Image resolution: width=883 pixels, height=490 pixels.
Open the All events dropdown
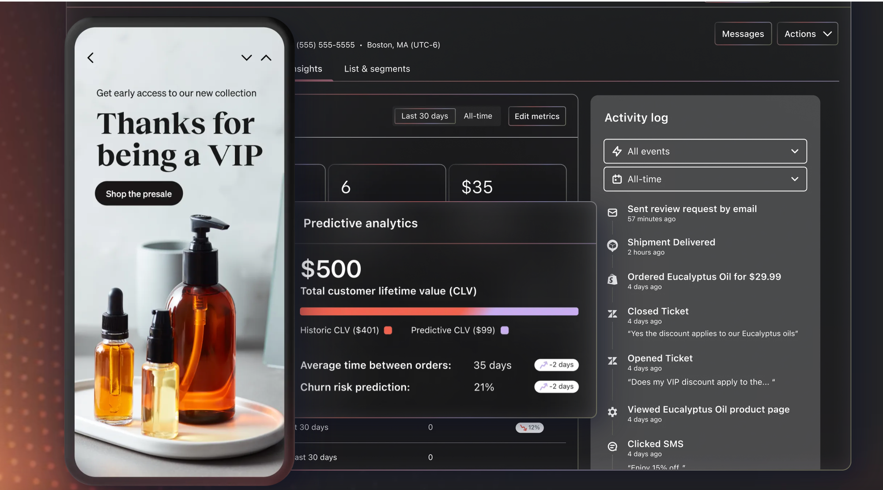[705, 151]
